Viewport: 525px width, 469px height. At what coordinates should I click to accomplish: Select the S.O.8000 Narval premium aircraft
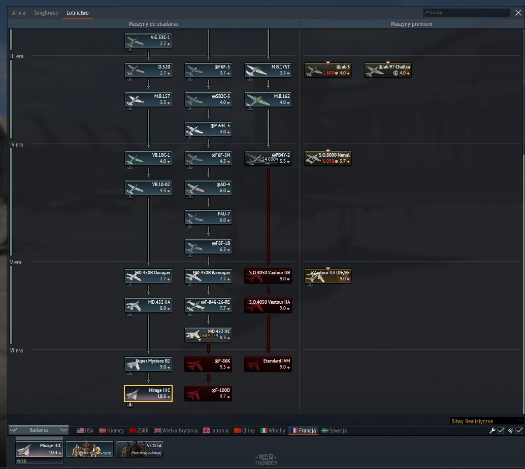point(328,158)
